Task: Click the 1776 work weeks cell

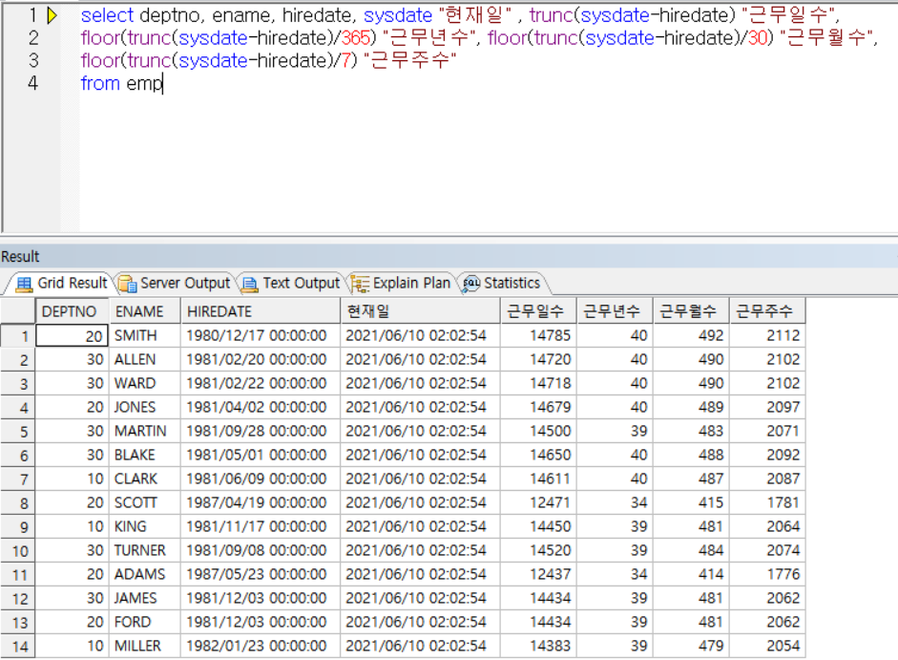Action: coord(768,575)
